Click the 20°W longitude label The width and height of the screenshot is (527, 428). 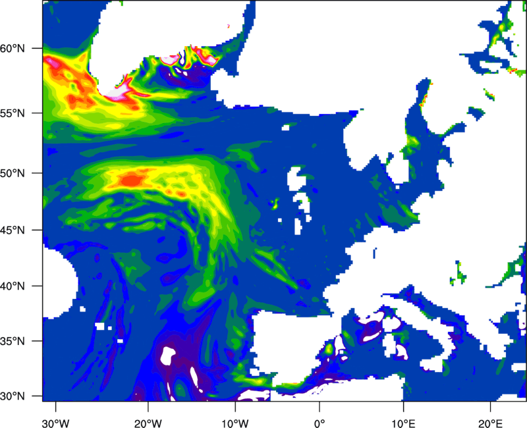148,423
